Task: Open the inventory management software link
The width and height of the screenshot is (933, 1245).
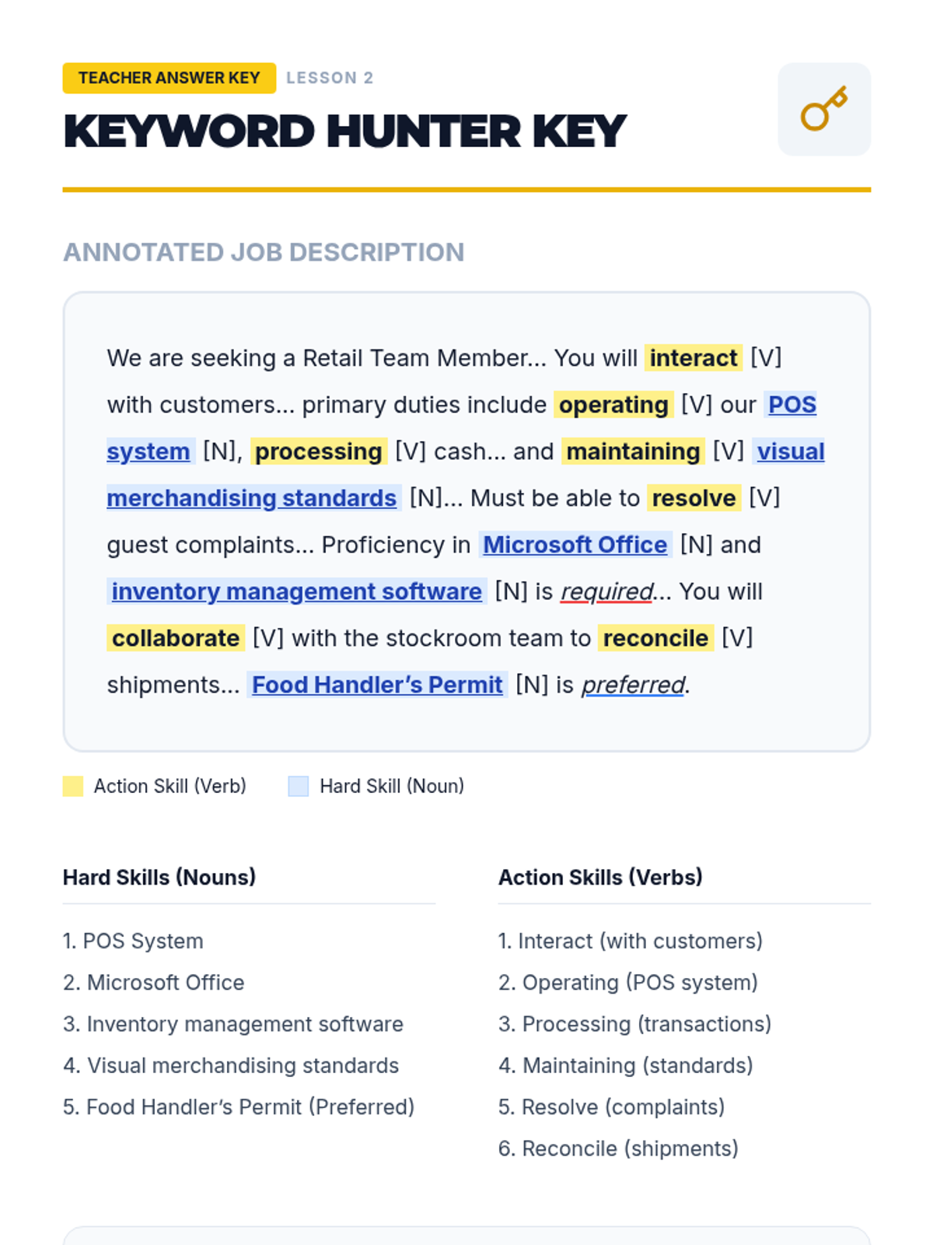Action: [296, 591]
